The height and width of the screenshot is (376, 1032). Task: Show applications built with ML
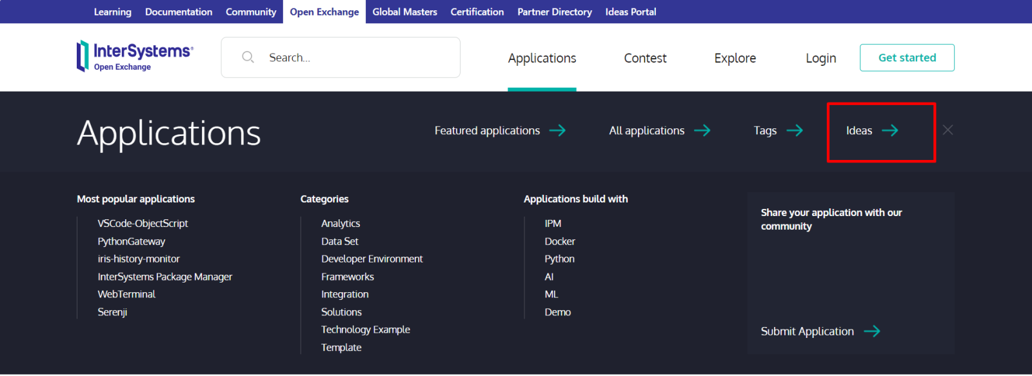(x=551, y=294)
